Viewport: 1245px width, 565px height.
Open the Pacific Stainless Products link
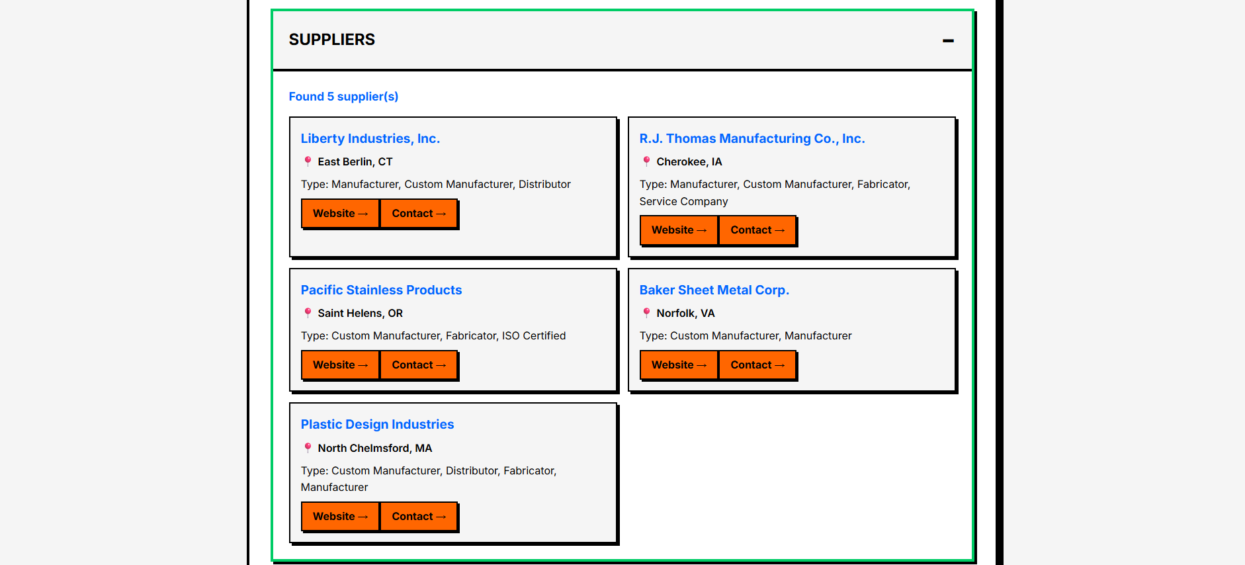[x=381, y=290]
